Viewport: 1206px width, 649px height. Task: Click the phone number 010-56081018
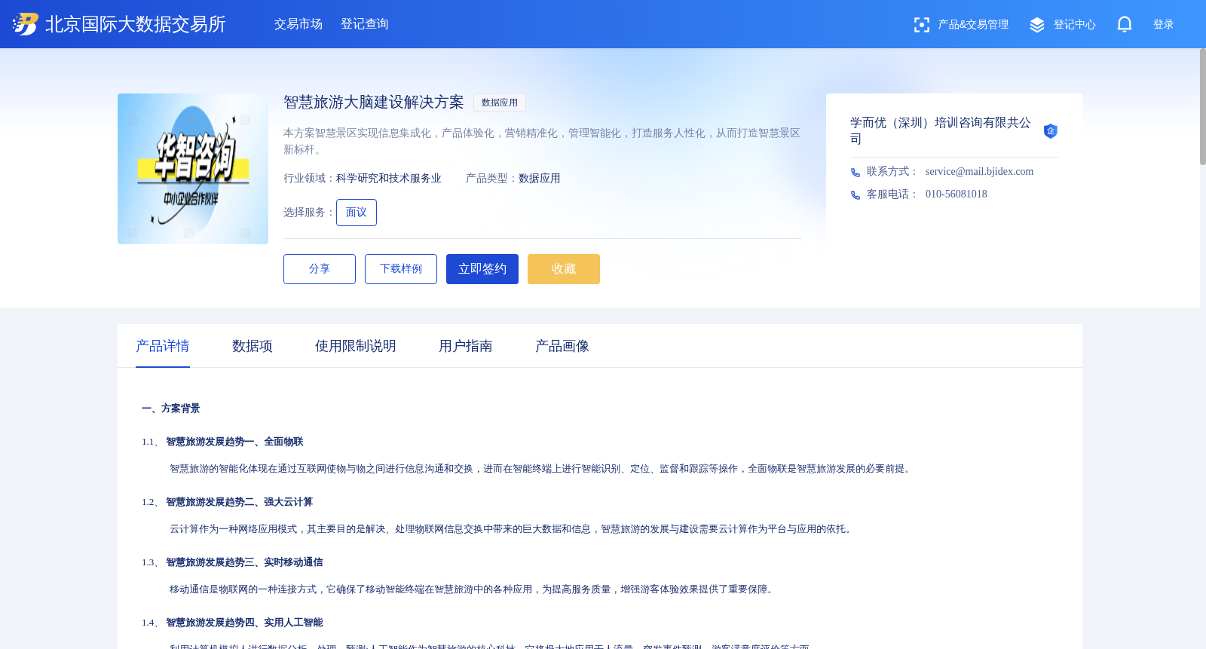click(957, 194)
